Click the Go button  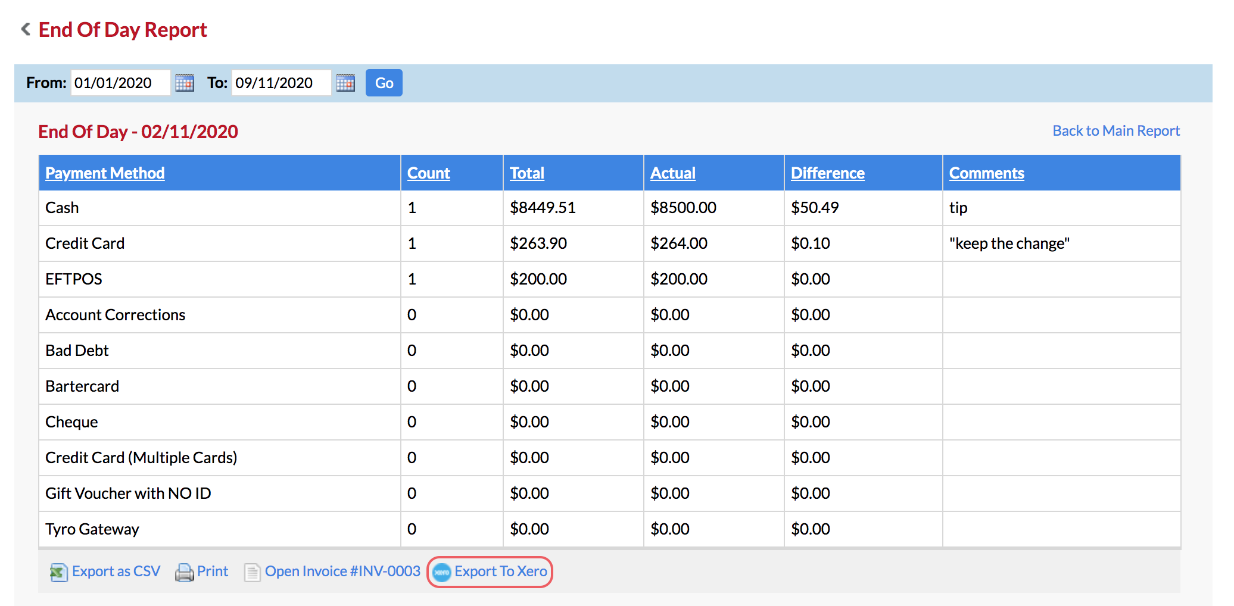click(x=384, y=83)
